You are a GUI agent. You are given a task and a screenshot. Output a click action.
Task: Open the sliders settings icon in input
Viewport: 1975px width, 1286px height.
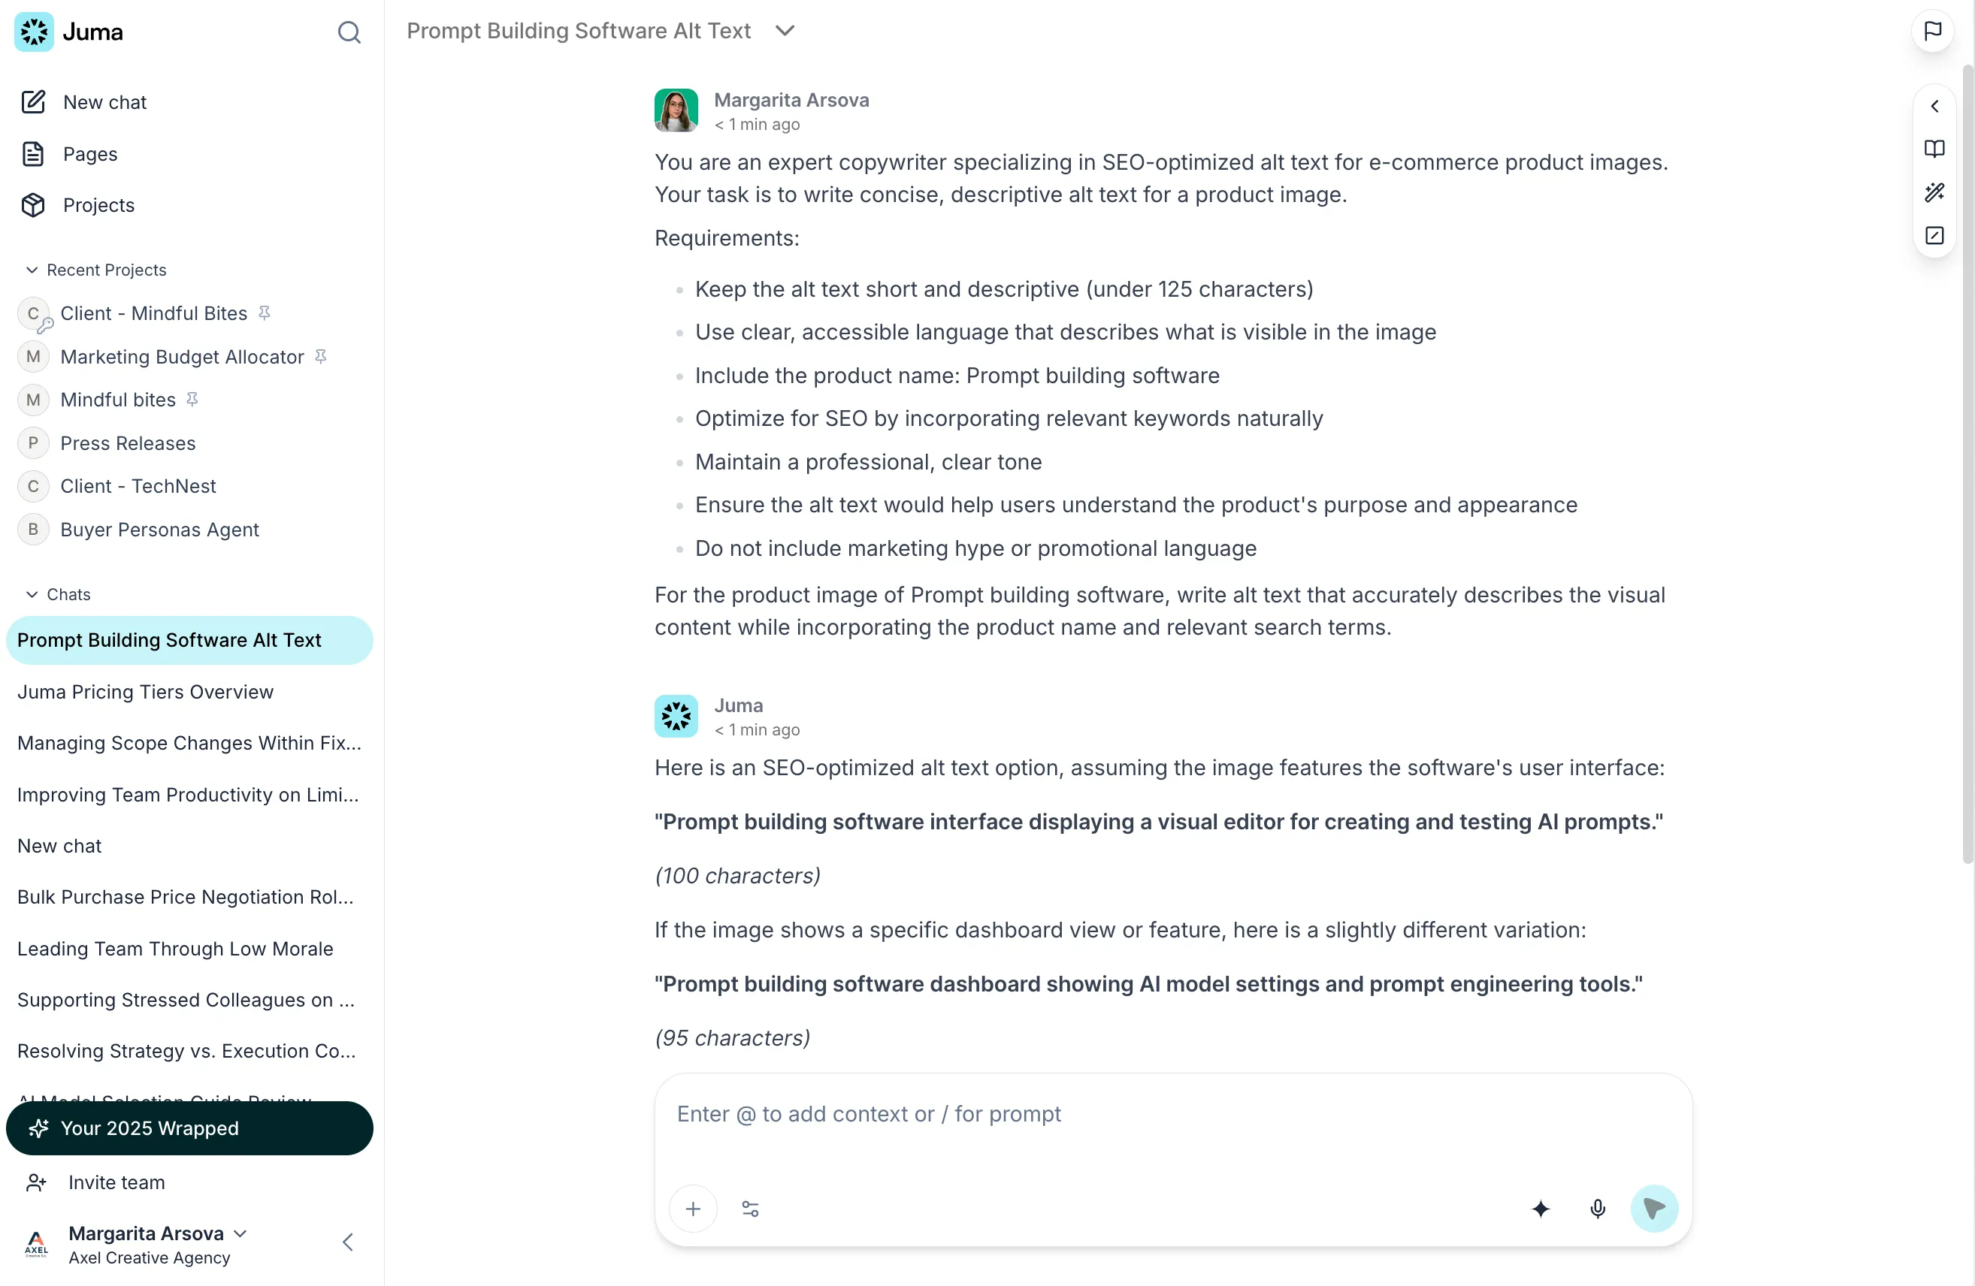(x=750, y=1209)
